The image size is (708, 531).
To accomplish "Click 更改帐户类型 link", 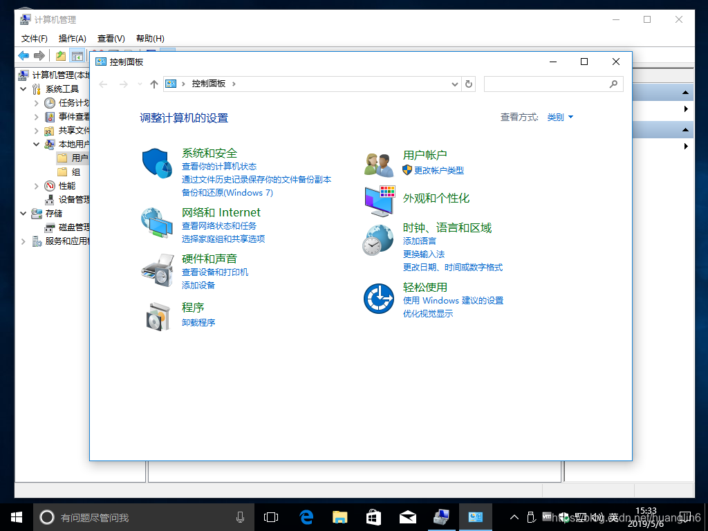I will 439,170.
